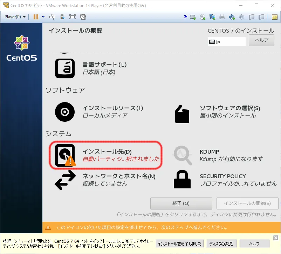
Task: Click the 終了 (Q) button
Action: [181, 203]
